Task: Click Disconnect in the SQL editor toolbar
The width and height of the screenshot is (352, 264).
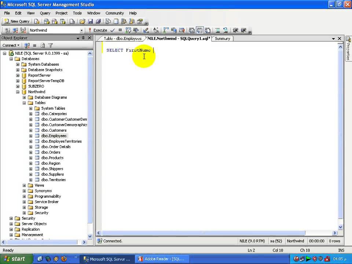Action: [x=15, y=30]
